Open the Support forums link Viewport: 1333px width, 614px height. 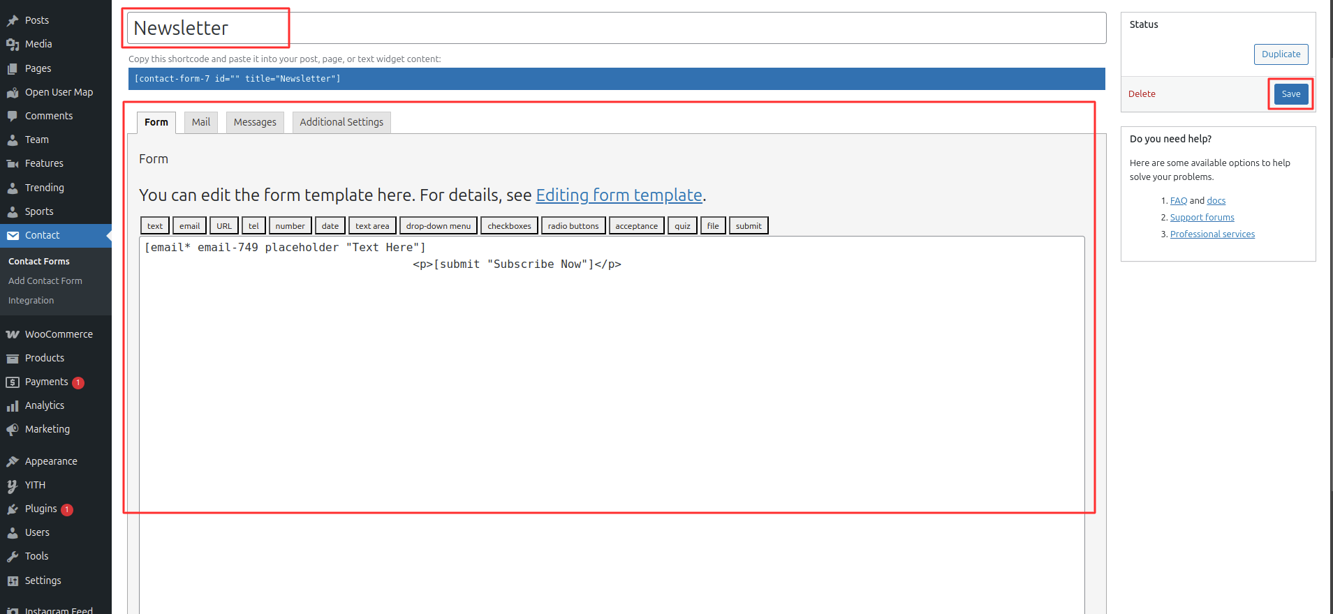coord(1202,217)
